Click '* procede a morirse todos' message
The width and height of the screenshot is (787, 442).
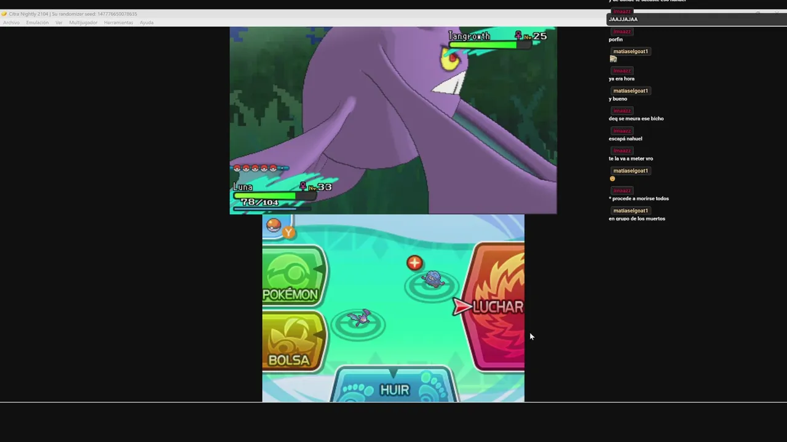click(639, 198)
